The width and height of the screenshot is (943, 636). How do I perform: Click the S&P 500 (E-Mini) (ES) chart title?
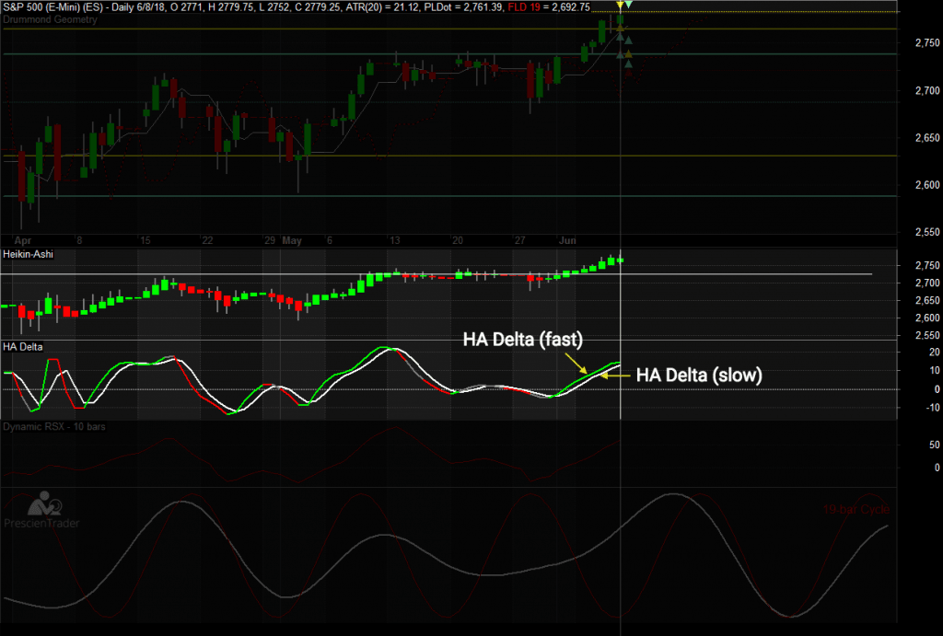(x=52, y=7)
